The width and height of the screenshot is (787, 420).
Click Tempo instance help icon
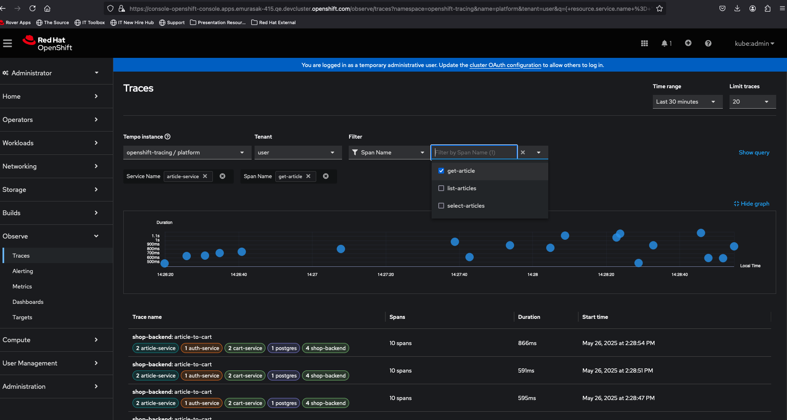pos(167,137)
